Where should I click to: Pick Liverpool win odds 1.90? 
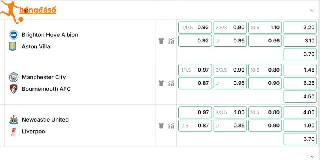tap(300, 126)
